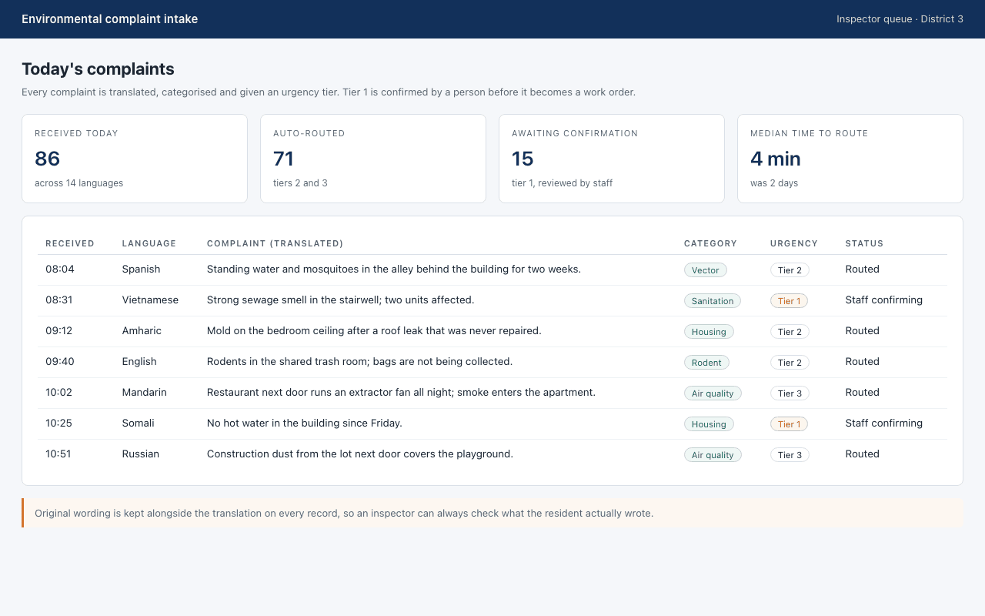Click Tier 3 badge in Mandarin row
The width and height of the screenshot is (985, 616).
pyautogui.click(x=790, y=393)
